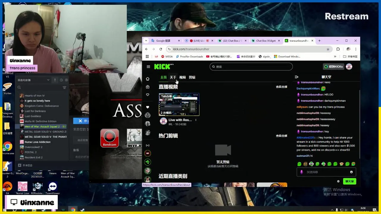The image size is (381, 214).
Task: Click the 得到KICKs button
Action: (x=333, y=67)
